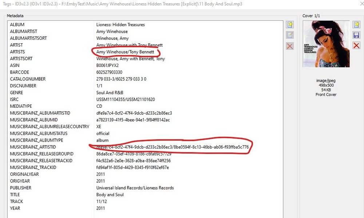This screenshot has height=218, width=364.
Task: Select value 'fd94af1f-805d-4429-8345-f910f62ef67e'
Action: click(x=132, y=167)
